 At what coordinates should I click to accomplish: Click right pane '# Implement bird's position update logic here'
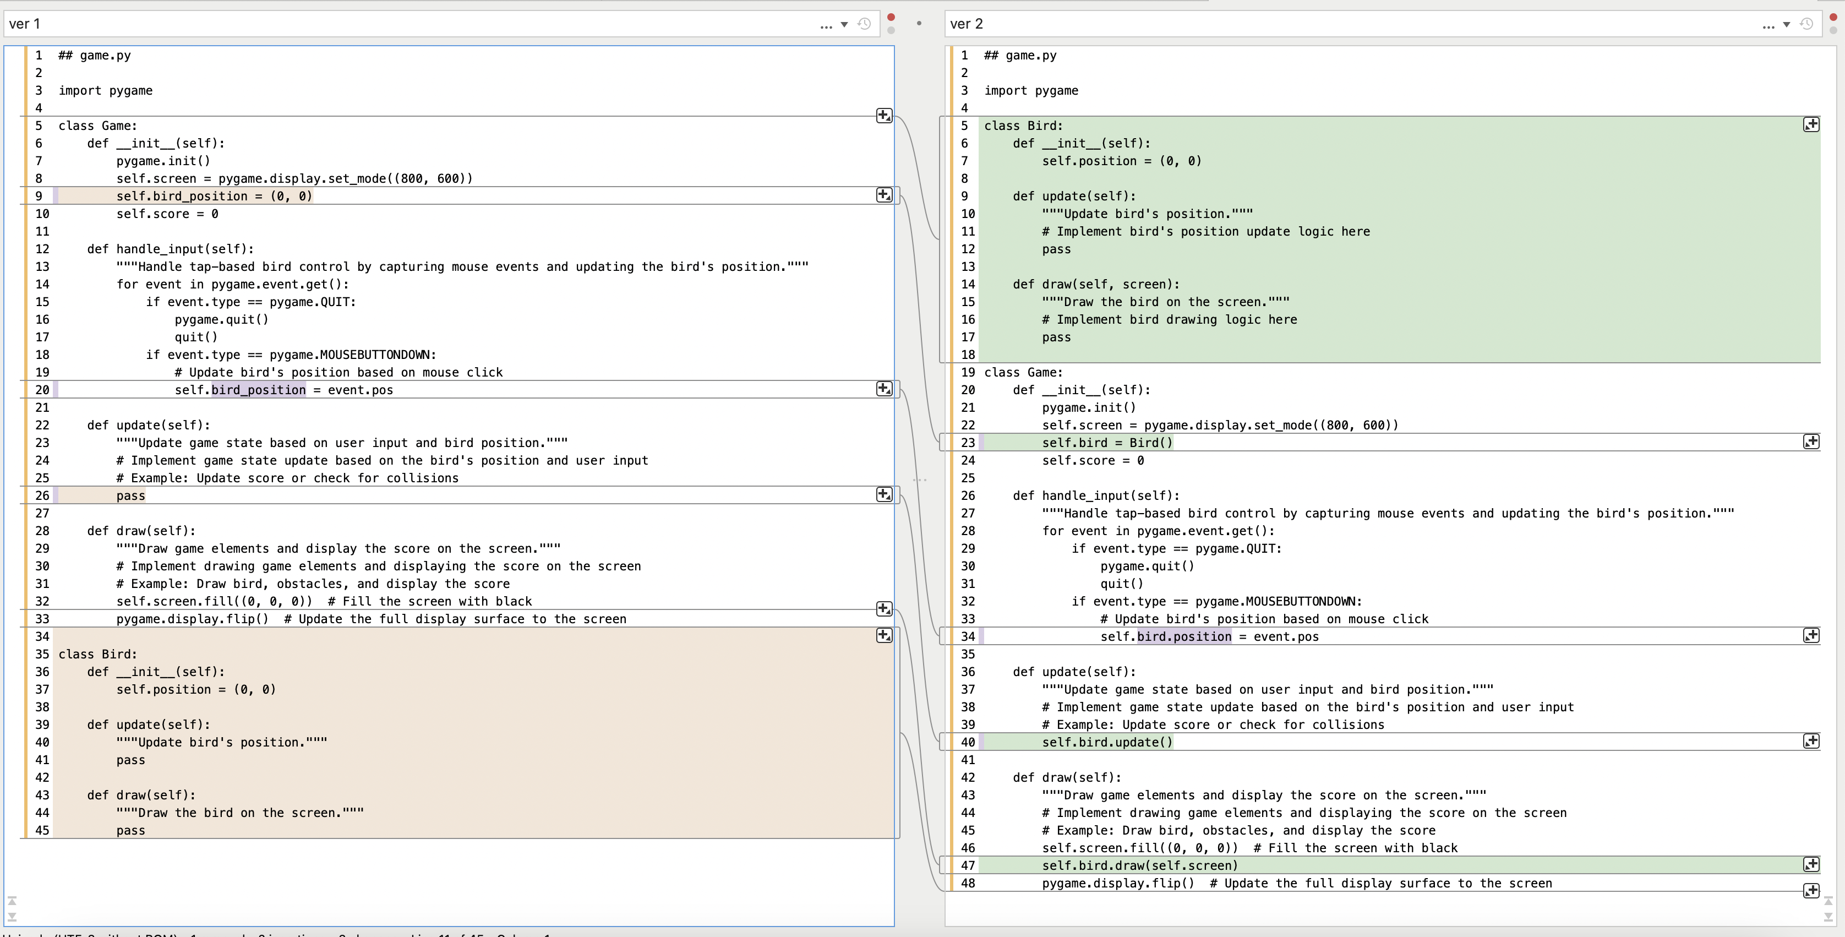(1206, 231)
